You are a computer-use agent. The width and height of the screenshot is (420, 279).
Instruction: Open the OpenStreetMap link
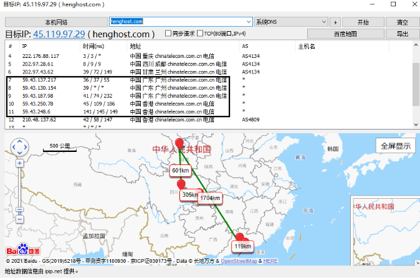[239, 261]
